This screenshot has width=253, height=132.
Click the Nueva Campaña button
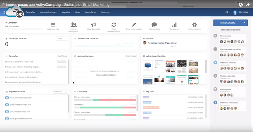point(227,23)
